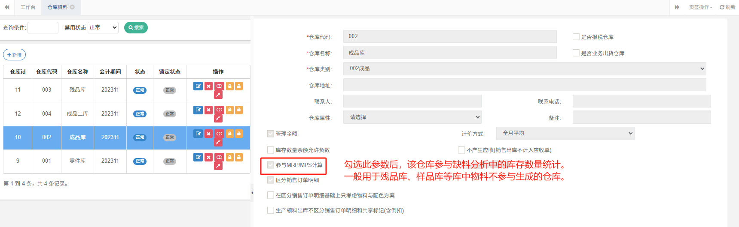Image resolution: width=739 pixels, height=227 pixels.
Task: Click the red toggle-switch icon in the 成品库 row
Action: 219,134
